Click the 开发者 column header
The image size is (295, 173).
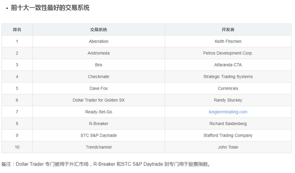click(x=228, y=30)
